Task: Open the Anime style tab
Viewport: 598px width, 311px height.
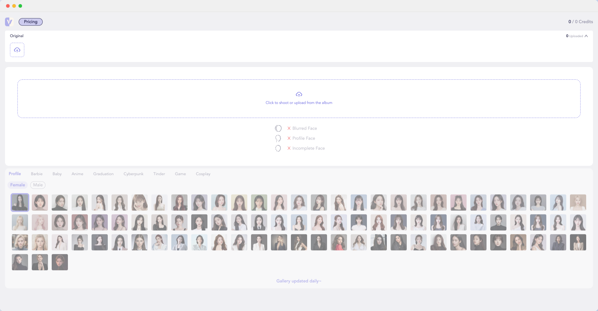Action: point(77,174)
